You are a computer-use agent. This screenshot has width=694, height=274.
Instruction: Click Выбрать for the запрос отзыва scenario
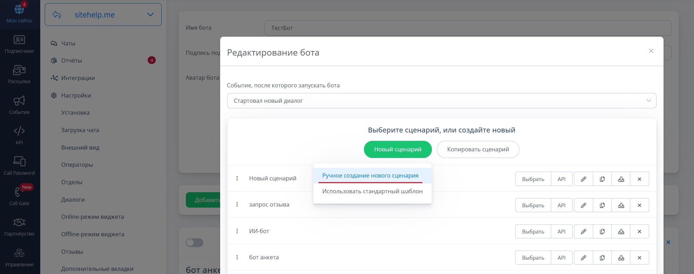point(533,205)
